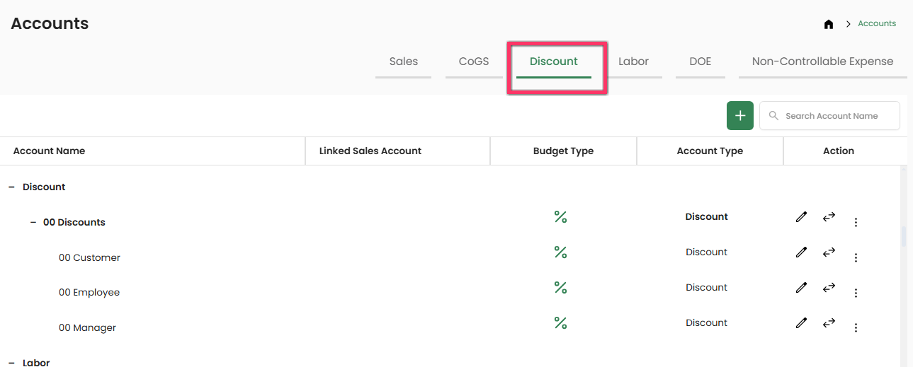Image resolution: width=913 pixels, height=367 pixels.
Task: Click the transfer arrows icon for 00 Manager
Action: tap(829, 323)
